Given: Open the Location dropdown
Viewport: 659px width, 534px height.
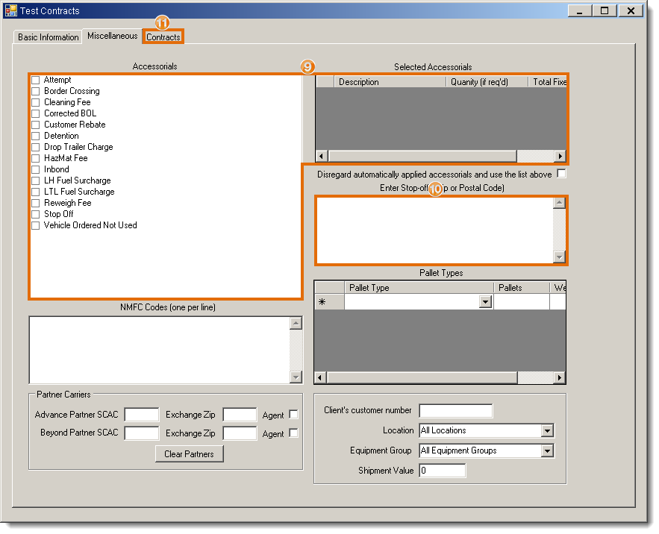Looking at the screenshot, I should [547, 431].
